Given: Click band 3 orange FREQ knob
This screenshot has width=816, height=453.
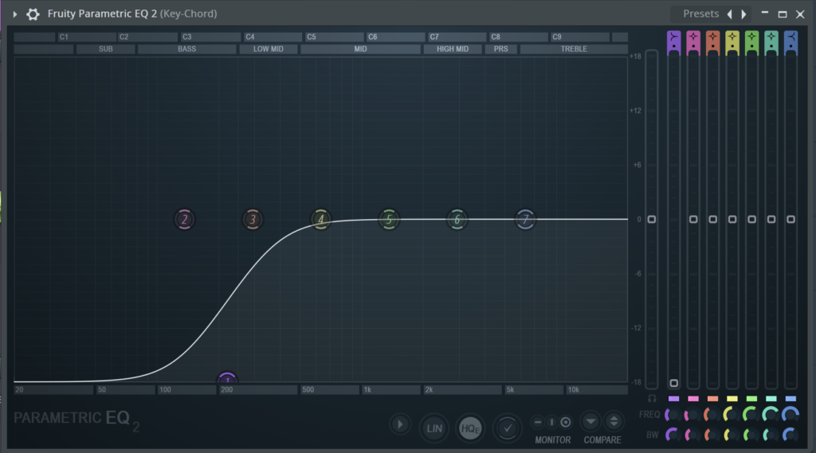Looking at the screenshot, I should pos(712,415).
